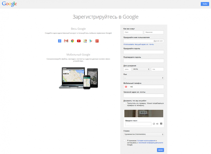Focus the first name (Имя) field

133,32
